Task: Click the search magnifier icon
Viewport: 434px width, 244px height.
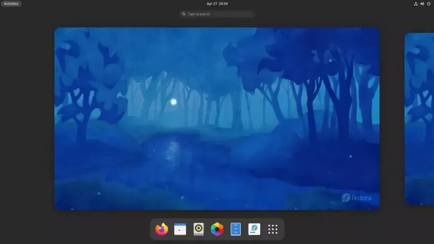Action: (x=184, y=14)
